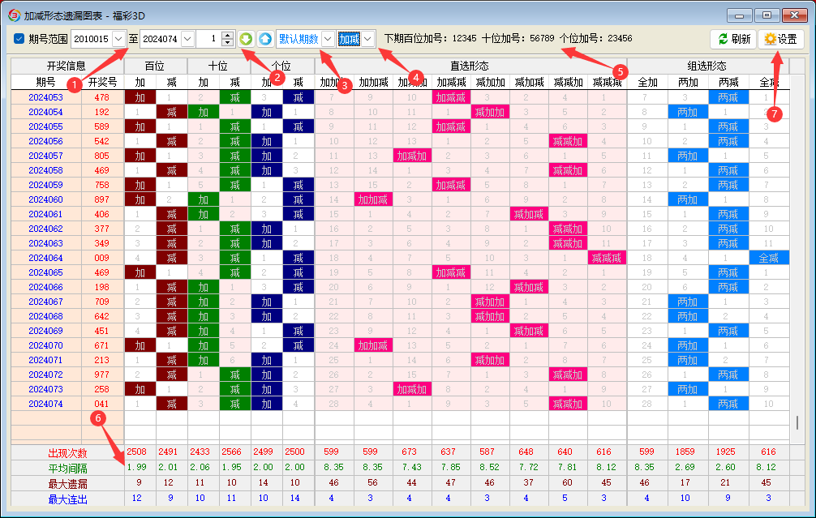Select period 2024064 in the 期号 column
This screenshot has width=816, height=518.
coord(45,258)
